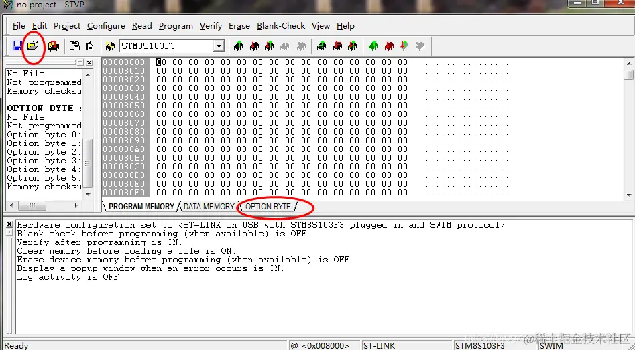The image size is (635, 350).
Task: Click the left panel horizontal scroll right arrow
Action: (76, 205)
